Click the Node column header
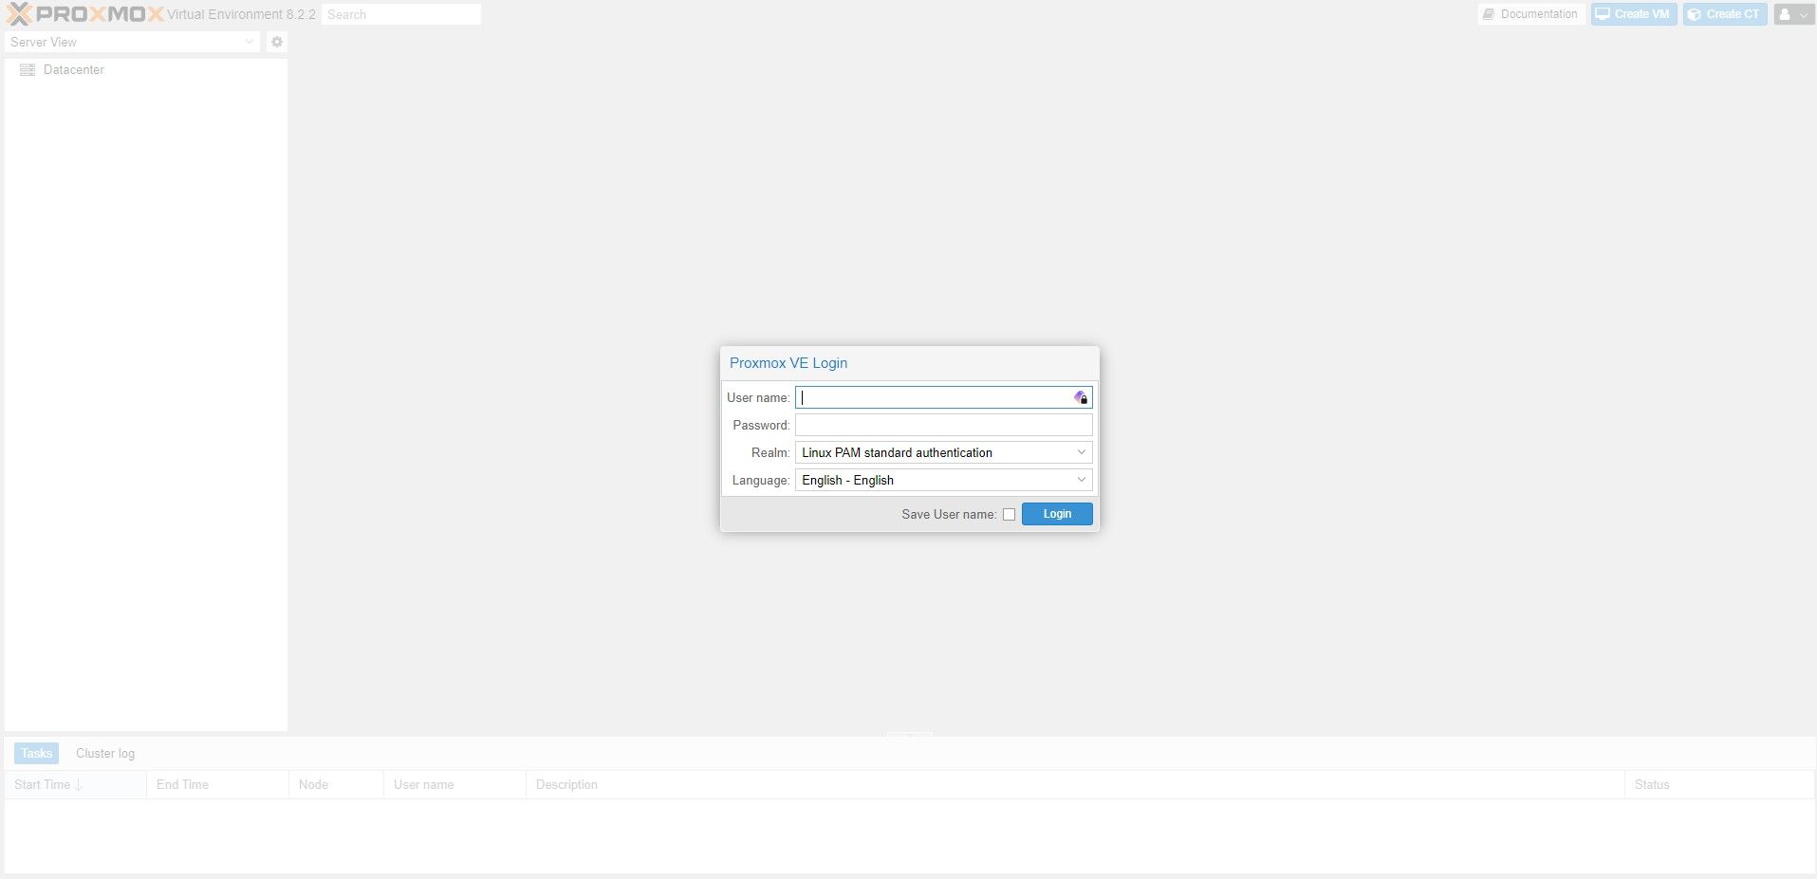The image size is (1817, 879). pos(336,785)
